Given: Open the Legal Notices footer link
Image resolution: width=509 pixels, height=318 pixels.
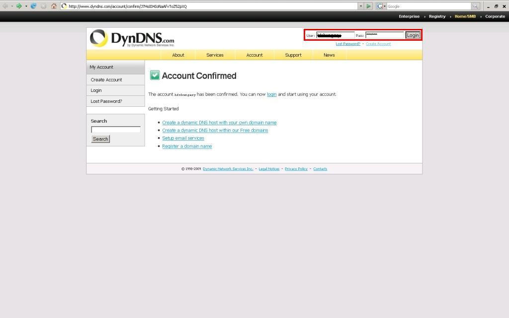Looking at the screenshot, I should (269, 169).
